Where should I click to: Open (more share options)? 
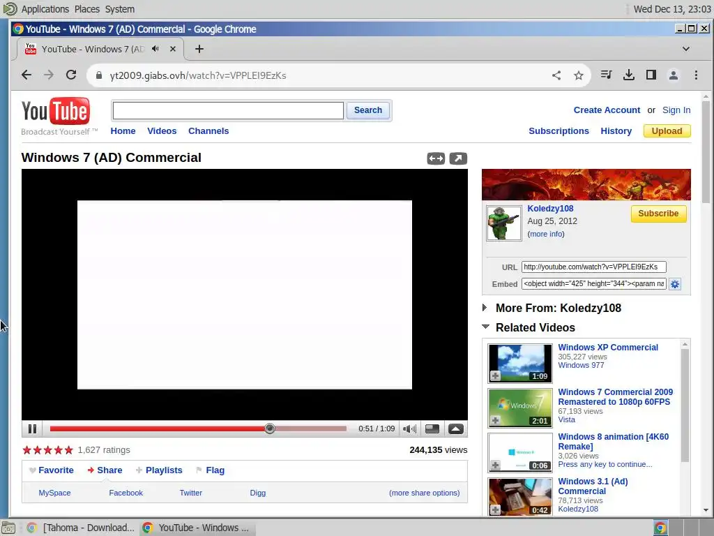pos(425,493)
